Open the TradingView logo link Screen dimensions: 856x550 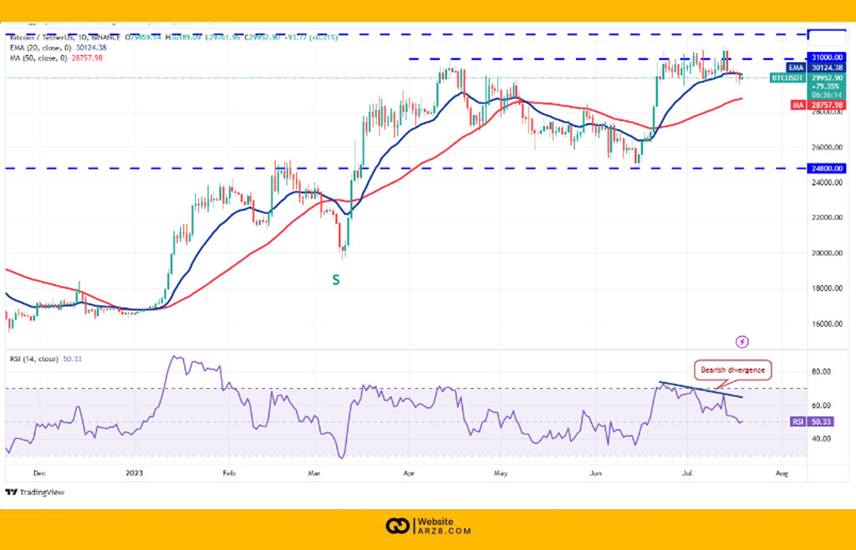click(35, 492)
